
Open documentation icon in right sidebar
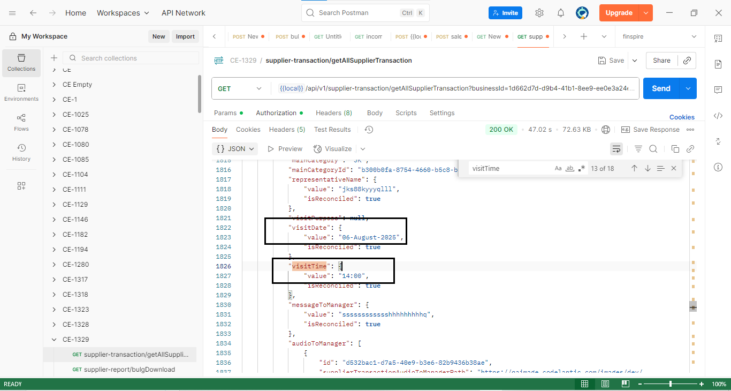(718, 64)
